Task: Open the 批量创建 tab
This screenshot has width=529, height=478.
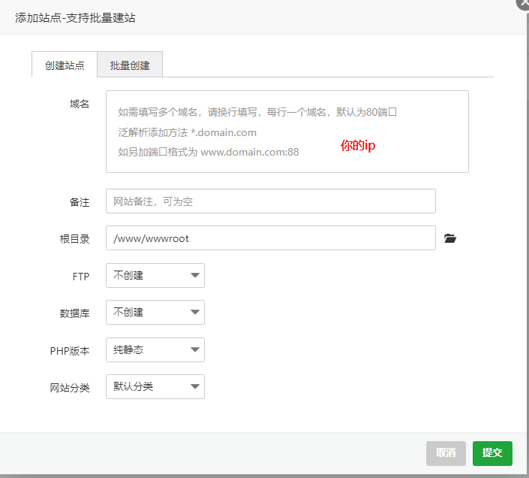Action: tap(130, 65)
